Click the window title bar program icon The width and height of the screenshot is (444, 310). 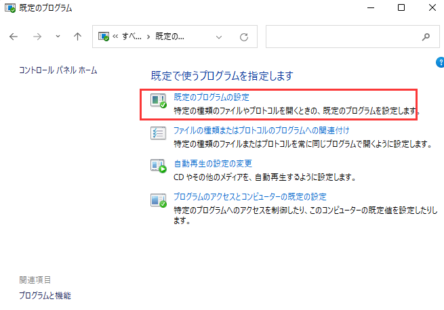click(x=10, y=8)
